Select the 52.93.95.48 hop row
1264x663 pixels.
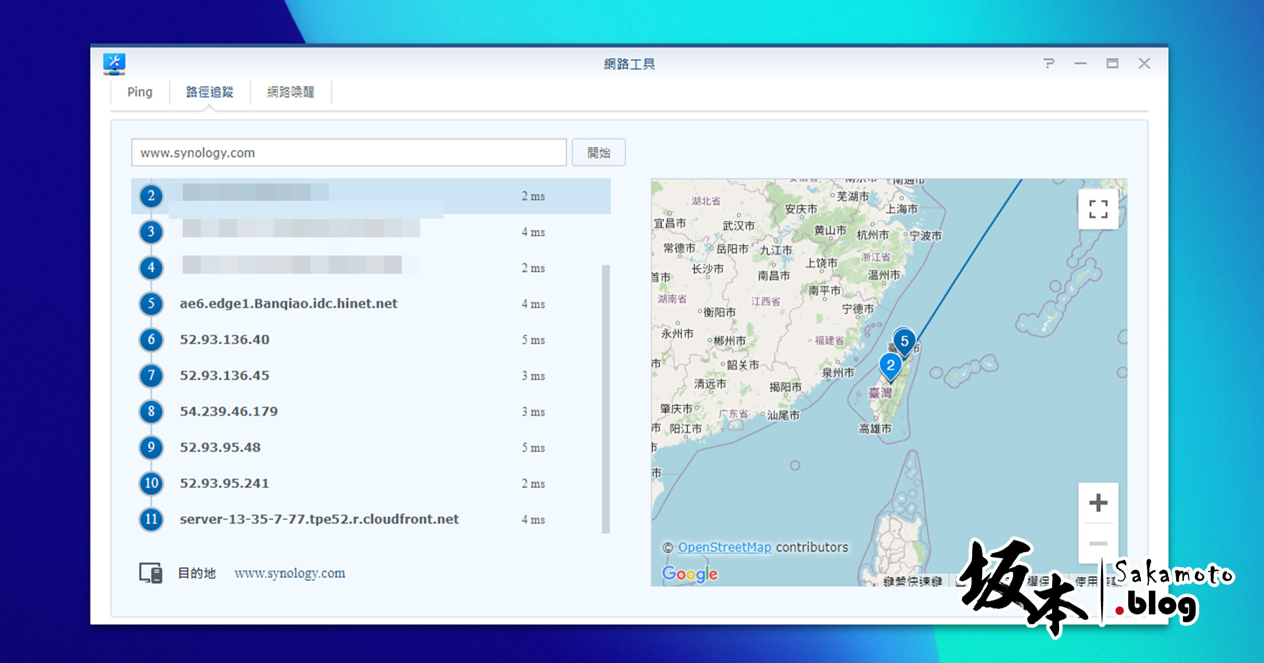coord(371,447)
